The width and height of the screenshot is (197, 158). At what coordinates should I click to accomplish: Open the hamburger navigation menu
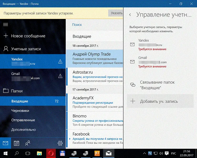tap(6, 24)
